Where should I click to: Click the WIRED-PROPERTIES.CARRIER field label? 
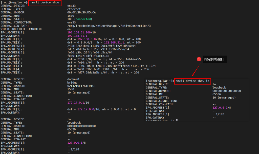pyautogui.click(x=21, y=29)
